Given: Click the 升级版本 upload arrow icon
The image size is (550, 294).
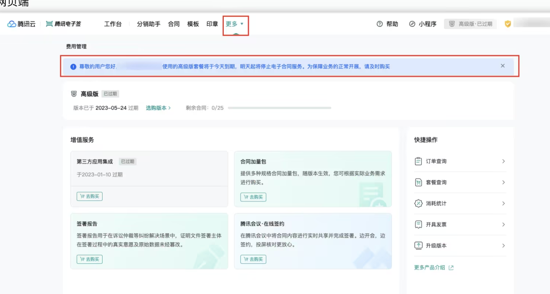Looking at the screenshot, I should click(418, 245).
